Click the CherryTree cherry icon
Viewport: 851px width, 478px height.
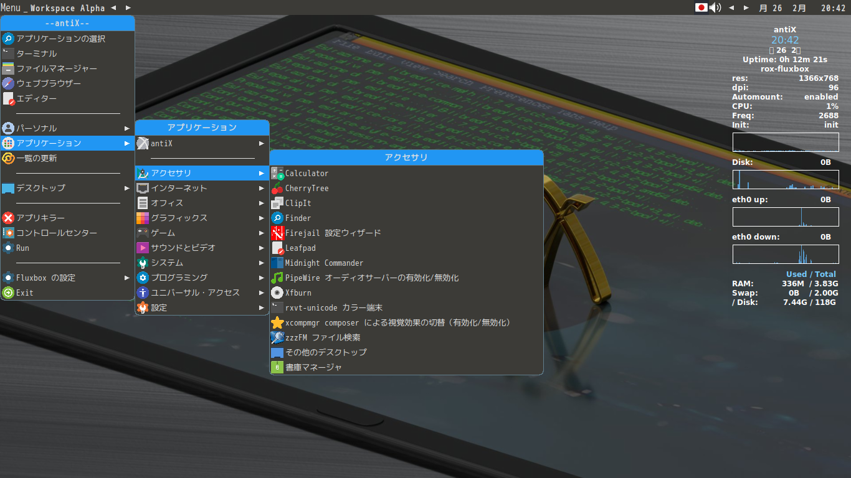tap(277, 188)
